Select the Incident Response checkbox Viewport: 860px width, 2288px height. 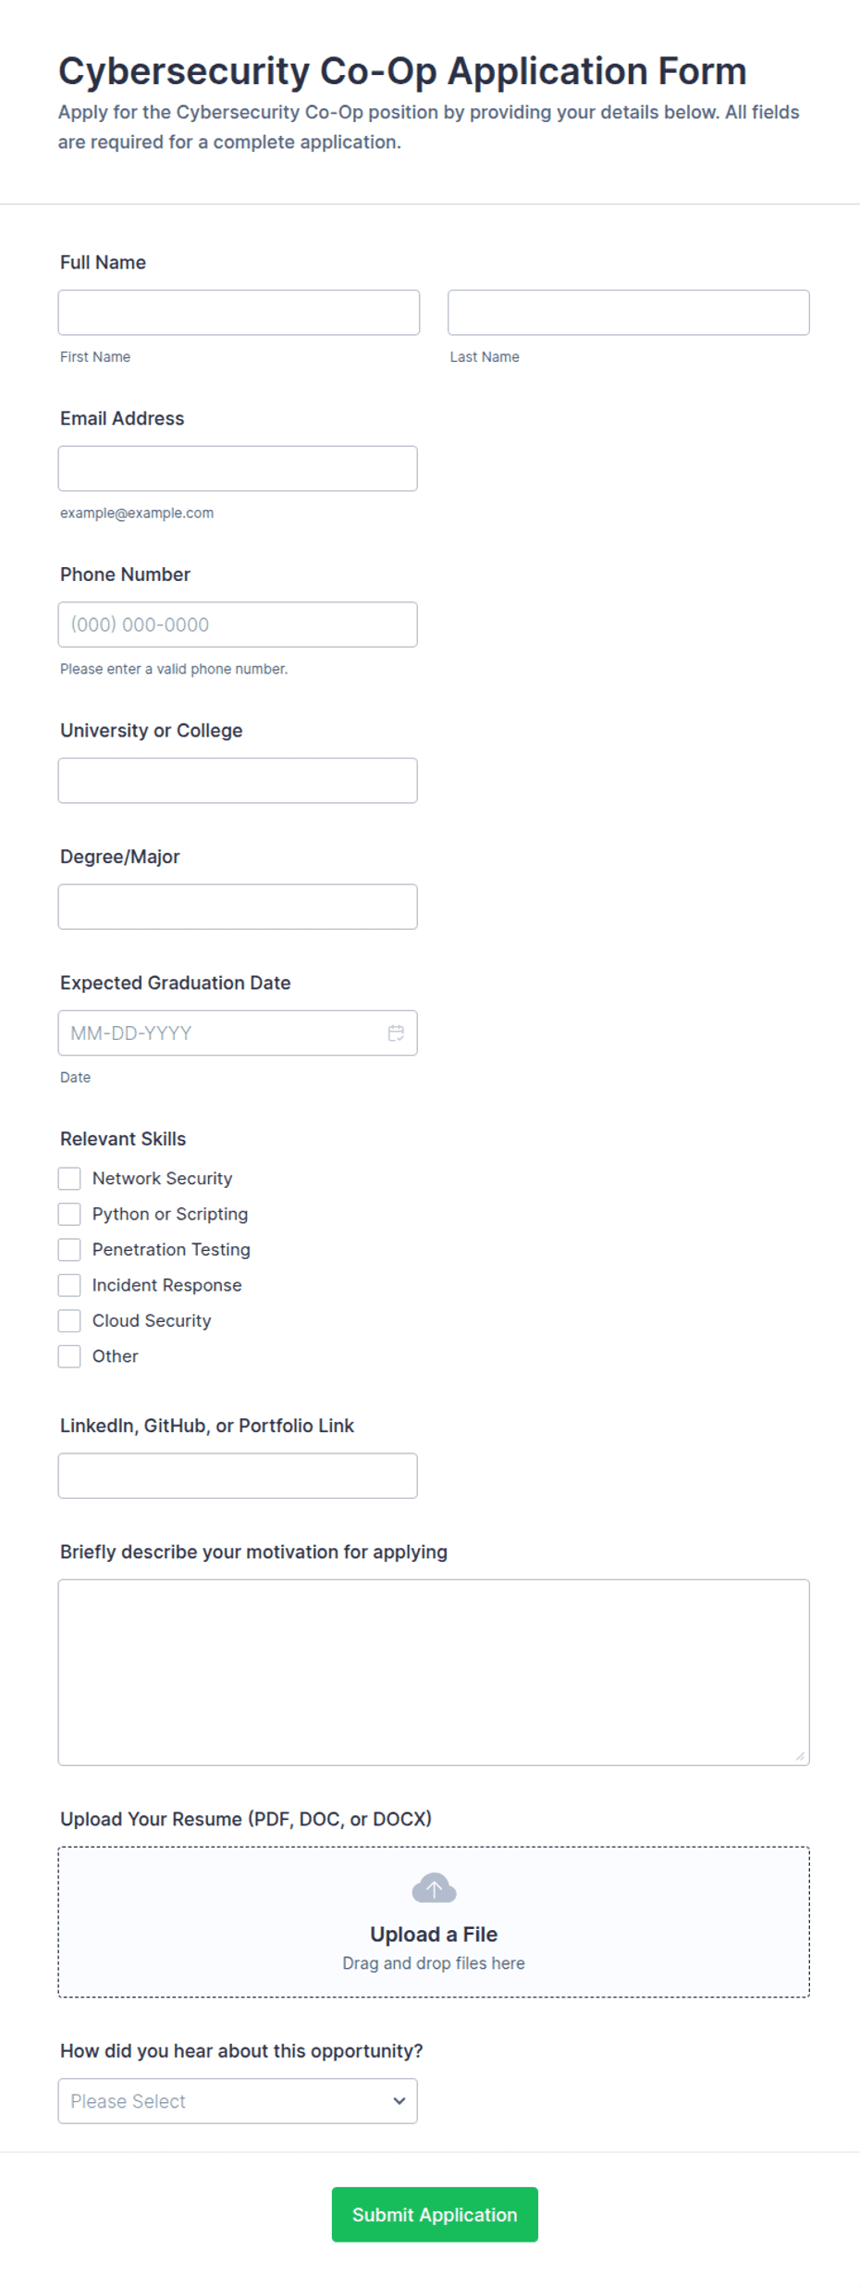(x=69, y=1285)
